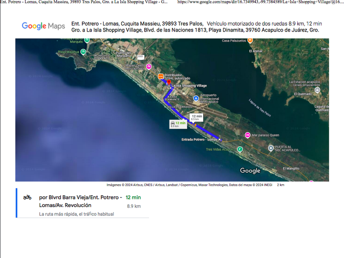344x258 pixels.
Task: Click the Acapulco airport icon
Action: pyautogui.click(x=196, y=98)
